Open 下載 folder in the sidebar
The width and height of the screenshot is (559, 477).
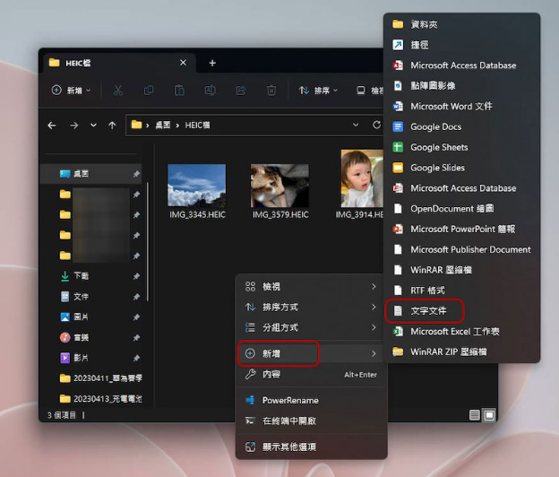pos(81,276)
